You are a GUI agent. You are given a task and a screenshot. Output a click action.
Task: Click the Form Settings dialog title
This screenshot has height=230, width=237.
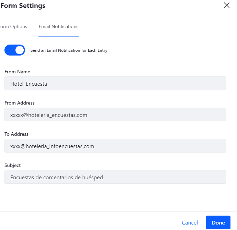coord(23,6)
